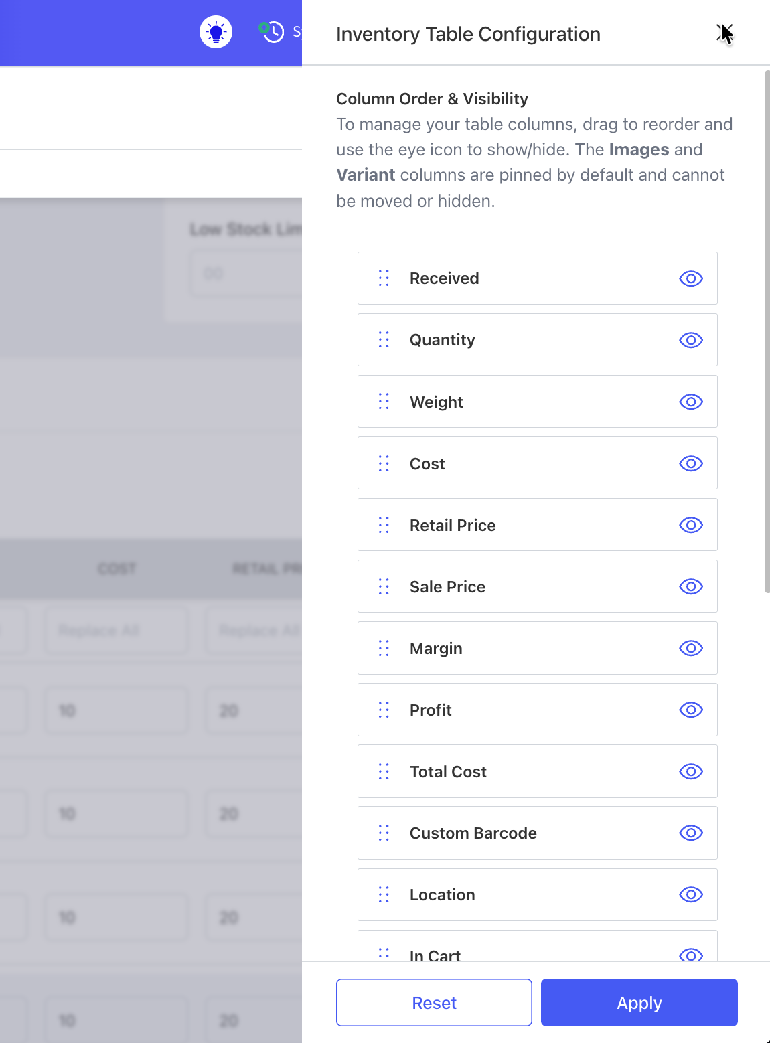This screenshot has width=770, height=1043.
Task: Apply the column configuration
Action: pos(639,1002)
